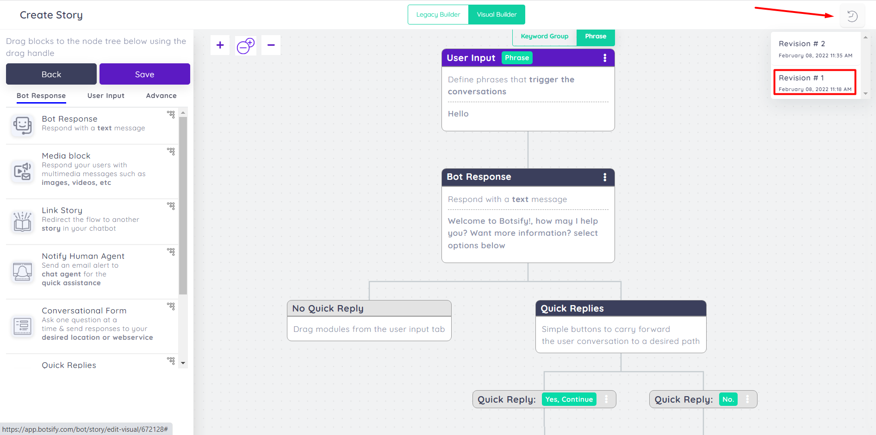
Task: Click the revisions list scroll up arrow
Action: [866, 37]
